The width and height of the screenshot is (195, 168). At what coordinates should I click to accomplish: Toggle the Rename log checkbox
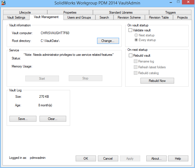pyautogui.click(x=135, y=61)
